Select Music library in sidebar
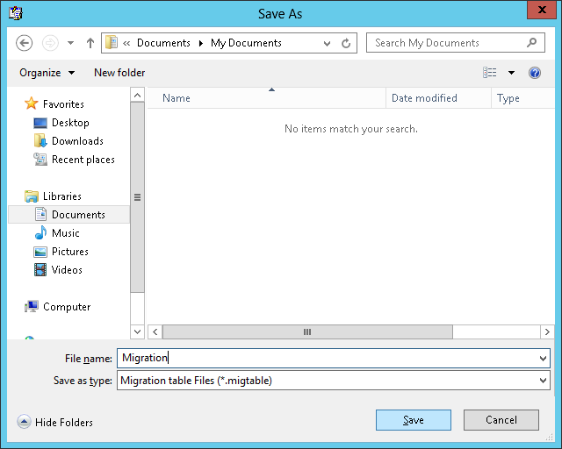Image resolution: width=562 pixels, height=449 pixels. (x=65, y=233)
